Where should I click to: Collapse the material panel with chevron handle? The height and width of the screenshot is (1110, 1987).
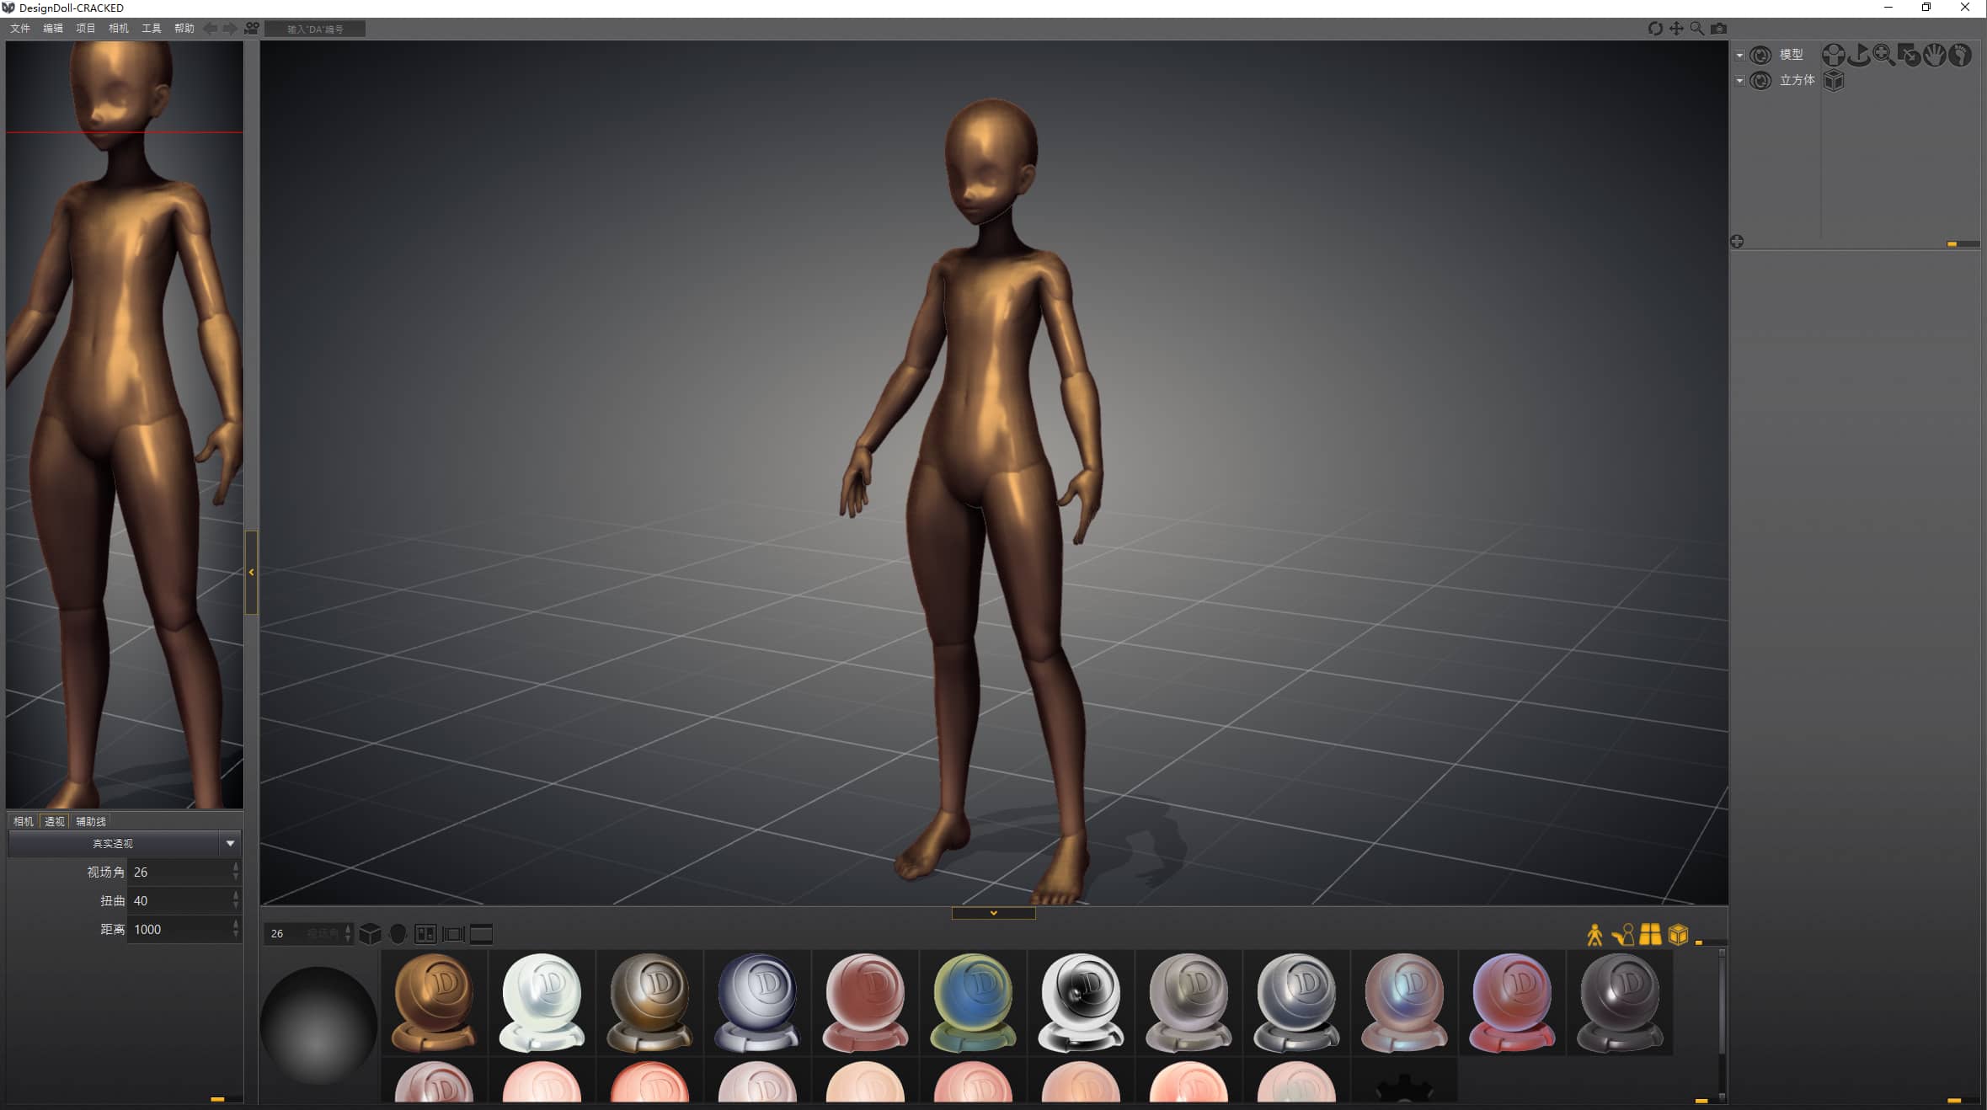coord(993,913)
